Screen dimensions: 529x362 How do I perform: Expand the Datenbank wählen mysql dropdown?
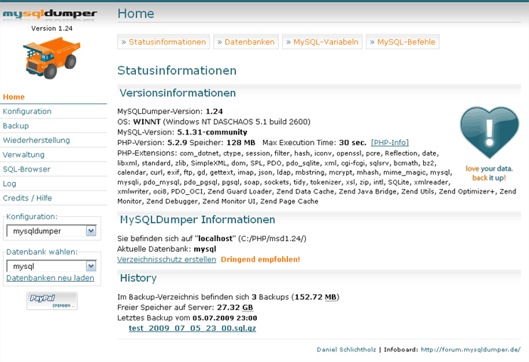coord(51,266)
